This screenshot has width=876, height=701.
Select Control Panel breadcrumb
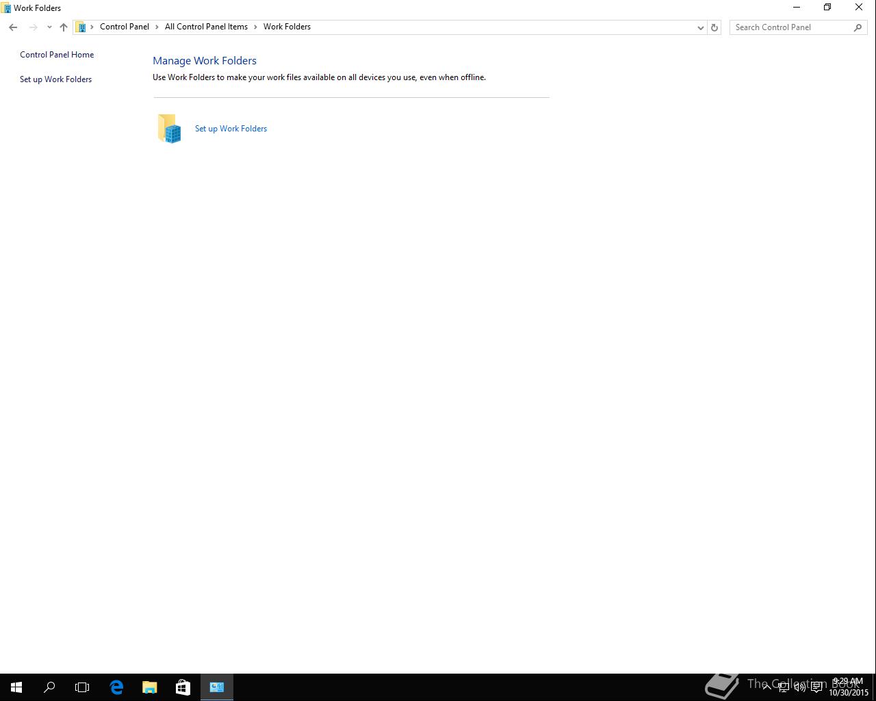[x=125, y=27]
